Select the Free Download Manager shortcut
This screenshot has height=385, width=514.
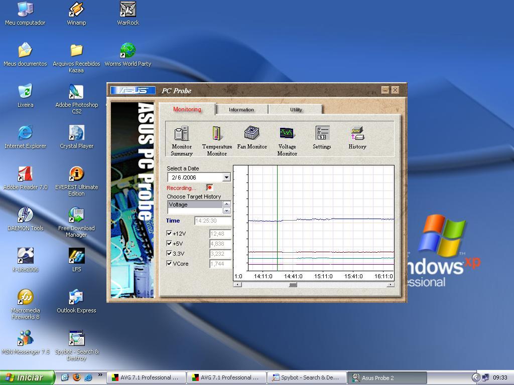coord(76,222)
